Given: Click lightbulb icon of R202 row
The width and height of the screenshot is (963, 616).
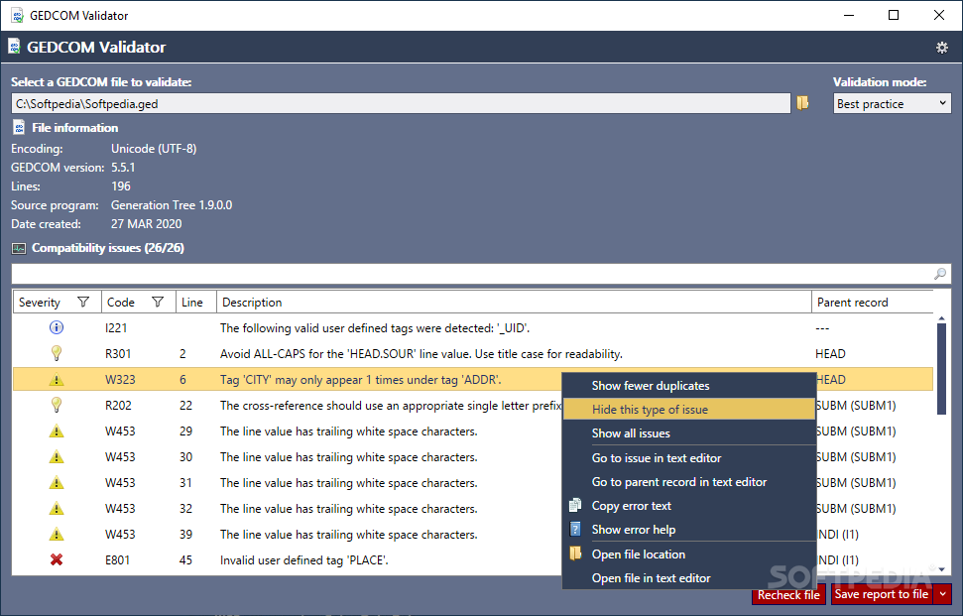Looking at the screenshot, I should click(x=56, y=405).
